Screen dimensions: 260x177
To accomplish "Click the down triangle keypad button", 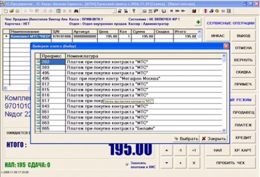I will 167,163.
